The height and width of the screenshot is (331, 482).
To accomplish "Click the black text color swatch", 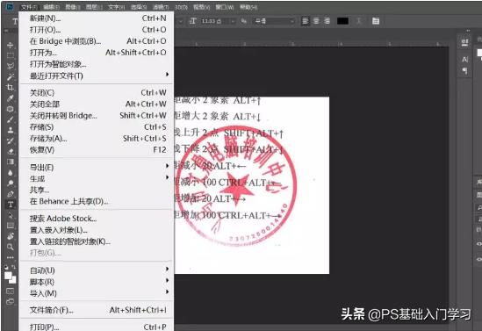I will (342, 21).
